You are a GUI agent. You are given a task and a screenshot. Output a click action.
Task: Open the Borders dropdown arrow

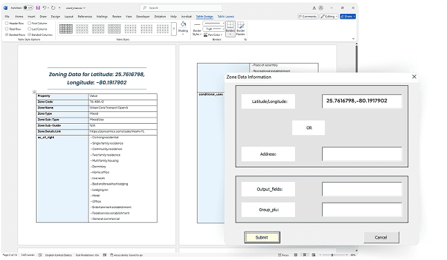coord(230,35)
